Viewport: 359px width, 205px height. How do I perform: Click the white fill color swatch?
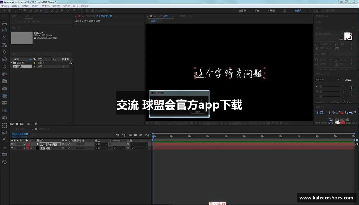347,35
